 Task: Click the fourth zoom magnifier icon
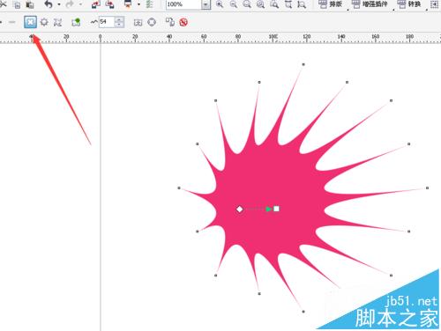click(x=260, y=4)
